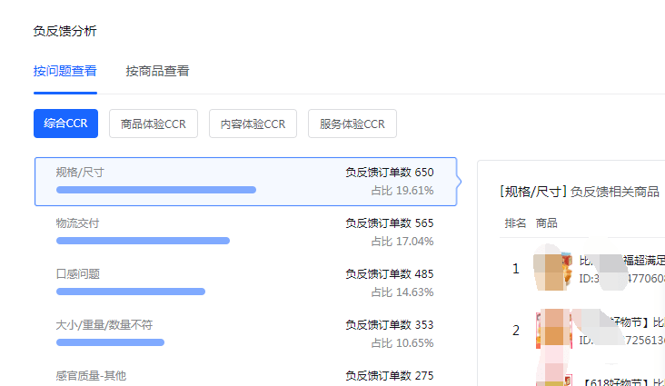The width and height of the screenshot is (665, 386).
Task: Select the 感官质量-其他 issue row
Action: click(x=245, y=376)
